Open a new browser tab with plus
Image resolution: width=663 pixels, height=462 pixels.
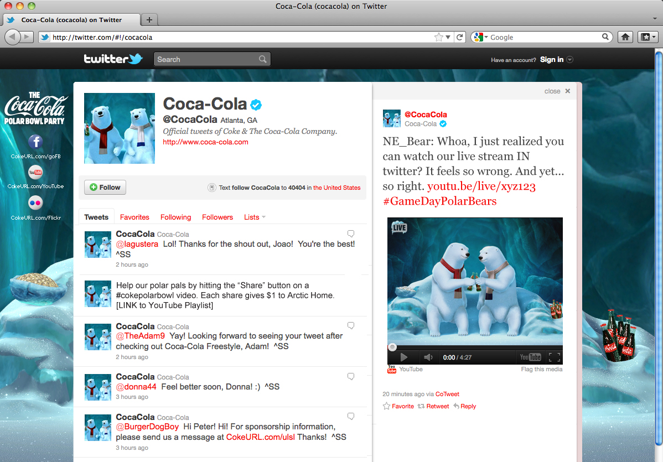pyautogui.click(x=149, y=19)
